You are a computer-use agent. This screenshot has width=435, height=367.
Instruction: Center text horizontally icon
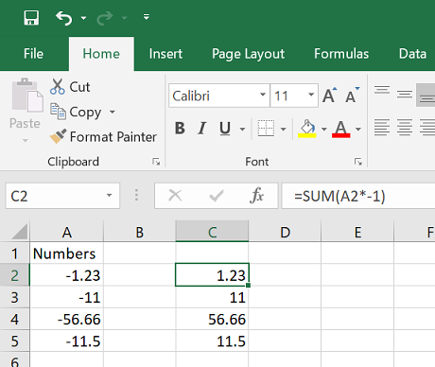[405, 128]
